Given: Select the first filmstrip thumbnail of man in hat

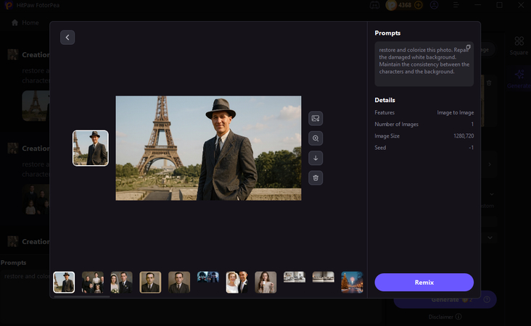Looking at the screenshot, I should pos(64,283).
